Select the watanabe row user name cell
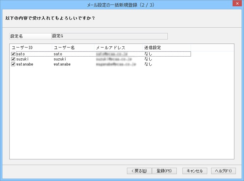 pyautogui.click(x=62, y=64)
